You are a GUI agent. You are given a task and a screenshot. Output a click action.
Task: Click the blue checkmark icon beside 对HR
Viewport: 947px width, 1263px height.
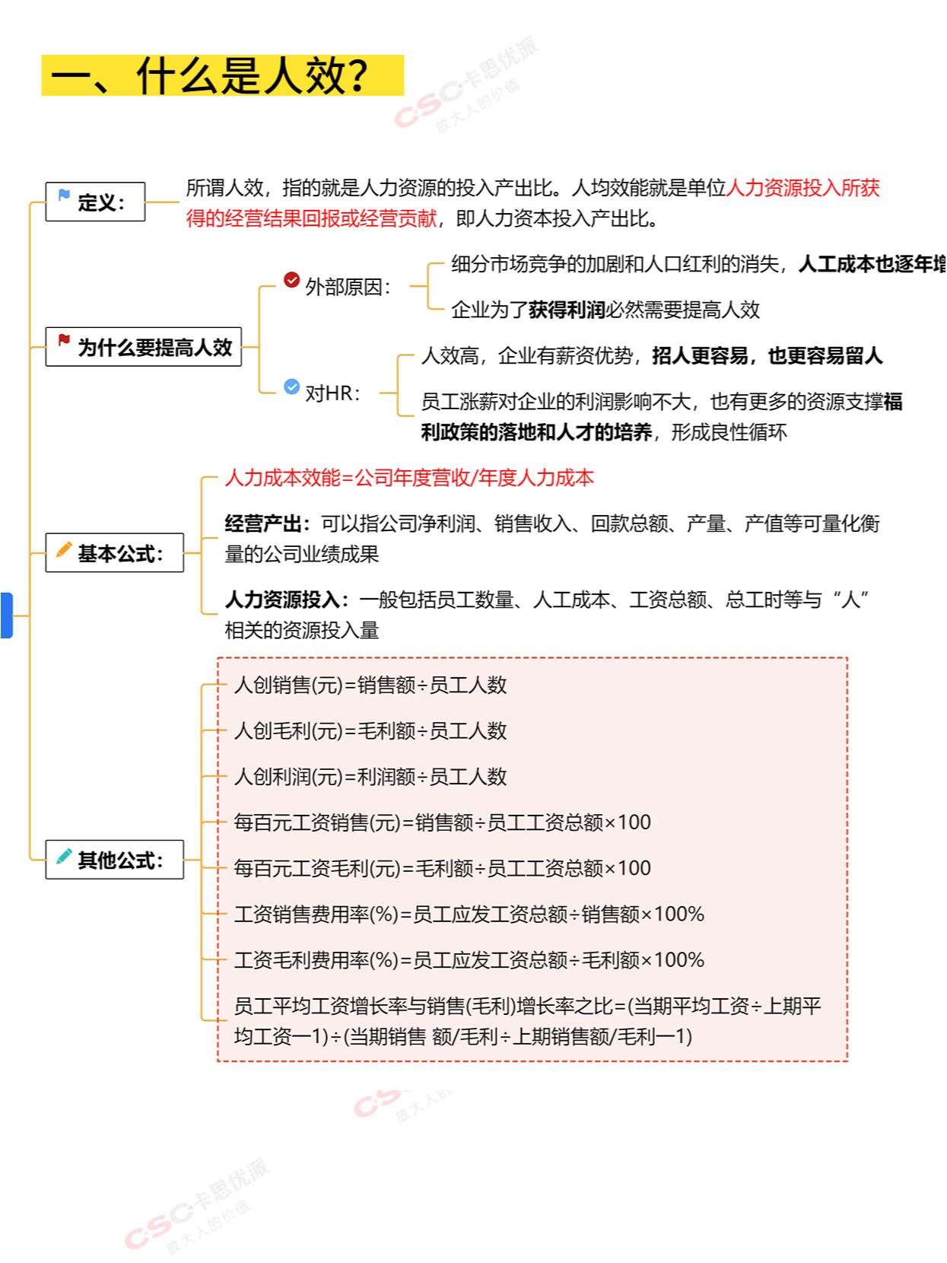coord(291,387)
